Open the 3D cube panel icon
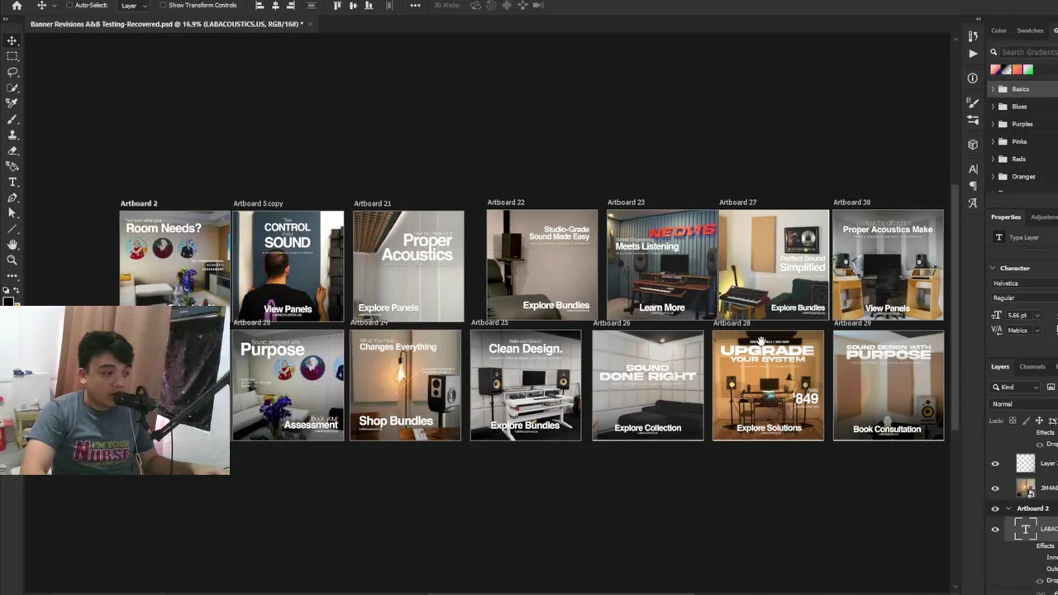The width and height of the screenshot is (1058, 595). click(973, 145)
